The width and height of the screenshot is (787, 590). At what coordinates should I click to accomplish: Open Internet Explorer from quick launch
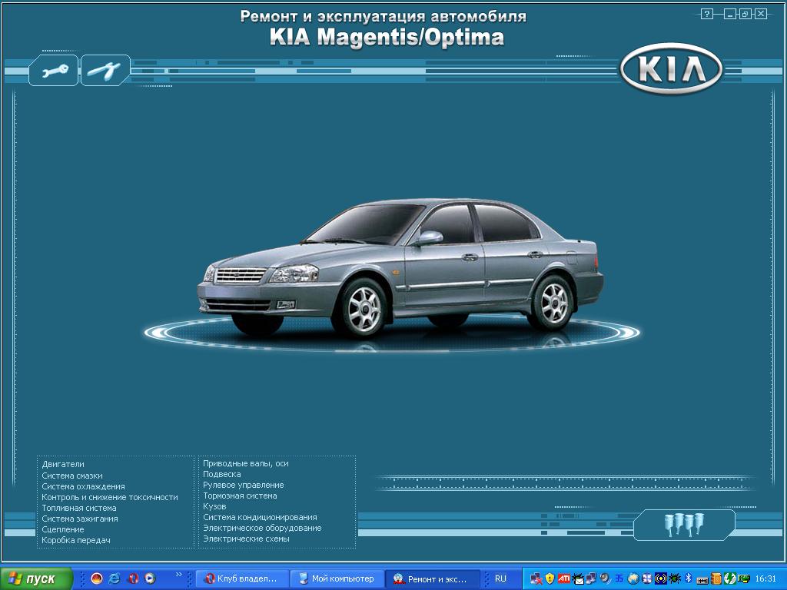(115, 578)
